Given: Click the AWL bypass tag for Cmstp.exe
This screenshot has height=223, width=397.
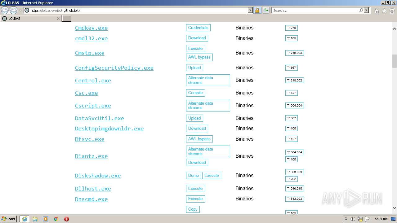Looking at the screenshot, I should tap(199, 57).
